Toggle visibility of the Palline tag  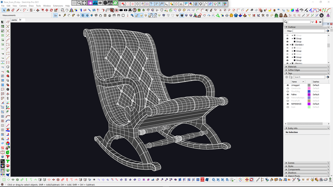tap(288, 94)
